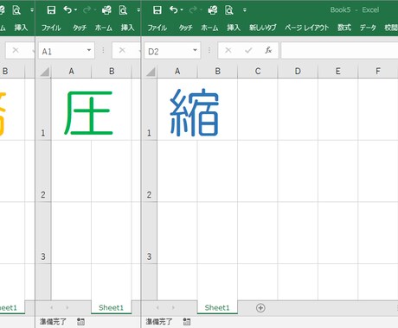Viewport: 398px width, 328px height.
Task: Open print preview icon in middle window
Action: pos(123,10)
